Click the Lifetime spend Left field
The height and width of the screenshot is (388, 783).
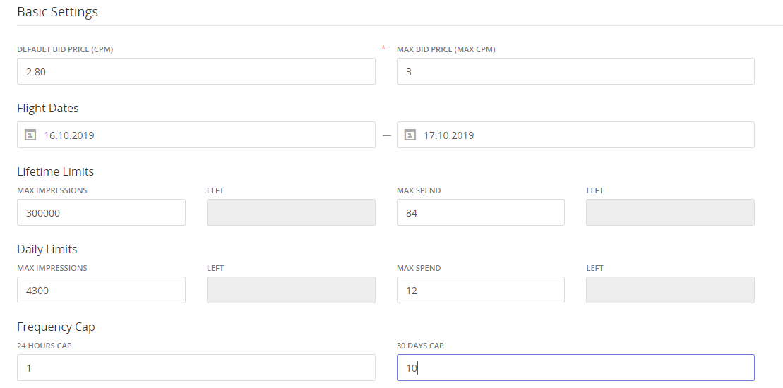(x=670, y=212)
